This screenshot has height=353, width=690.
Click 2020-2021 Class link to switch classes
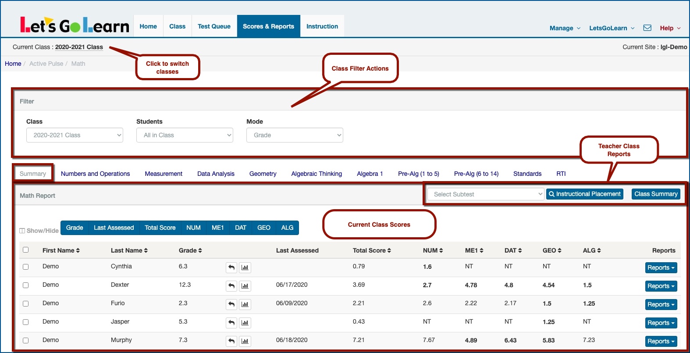79,47
